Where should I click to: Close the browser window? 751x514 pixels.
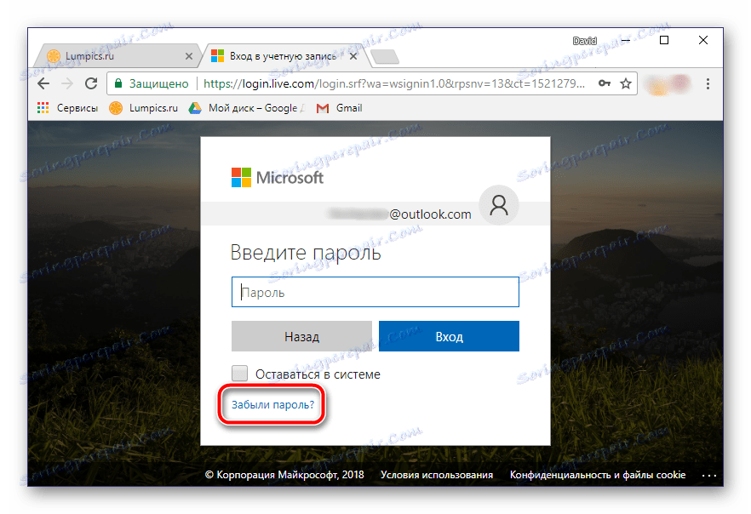pos(702,40)
